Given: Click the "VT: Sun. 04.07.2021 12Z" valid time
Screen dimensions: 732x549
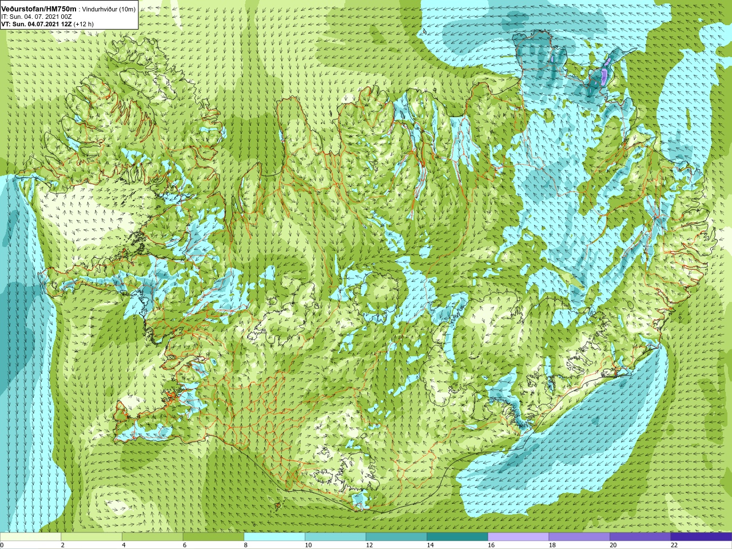Looking at the screenshot, I should (37, 25).
